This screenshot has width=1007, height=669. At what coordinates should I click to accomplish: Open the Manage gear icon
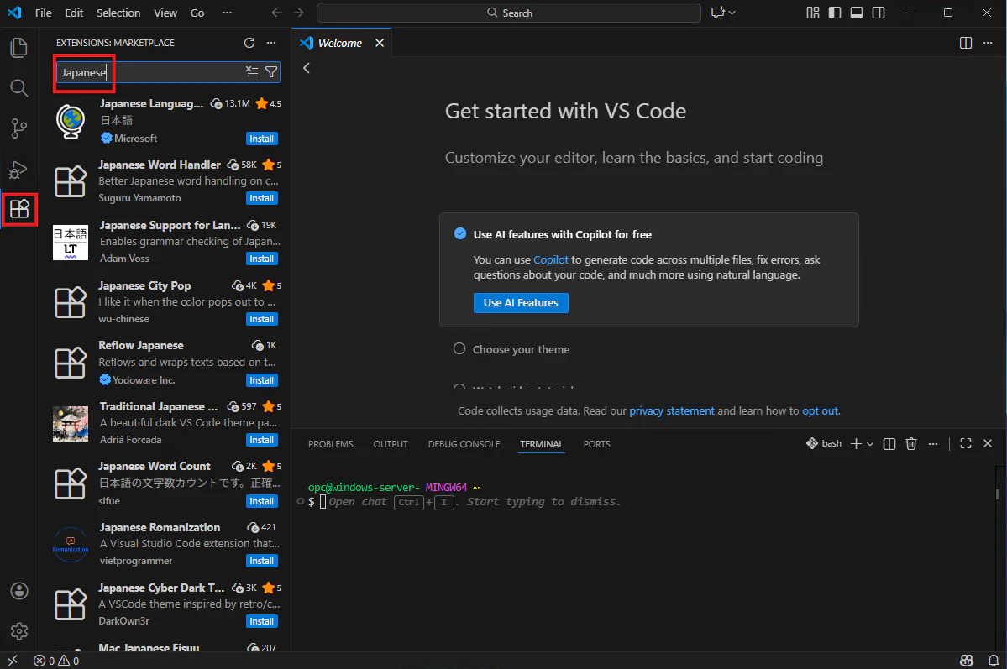pyautogui.click(x=19, y=631)
